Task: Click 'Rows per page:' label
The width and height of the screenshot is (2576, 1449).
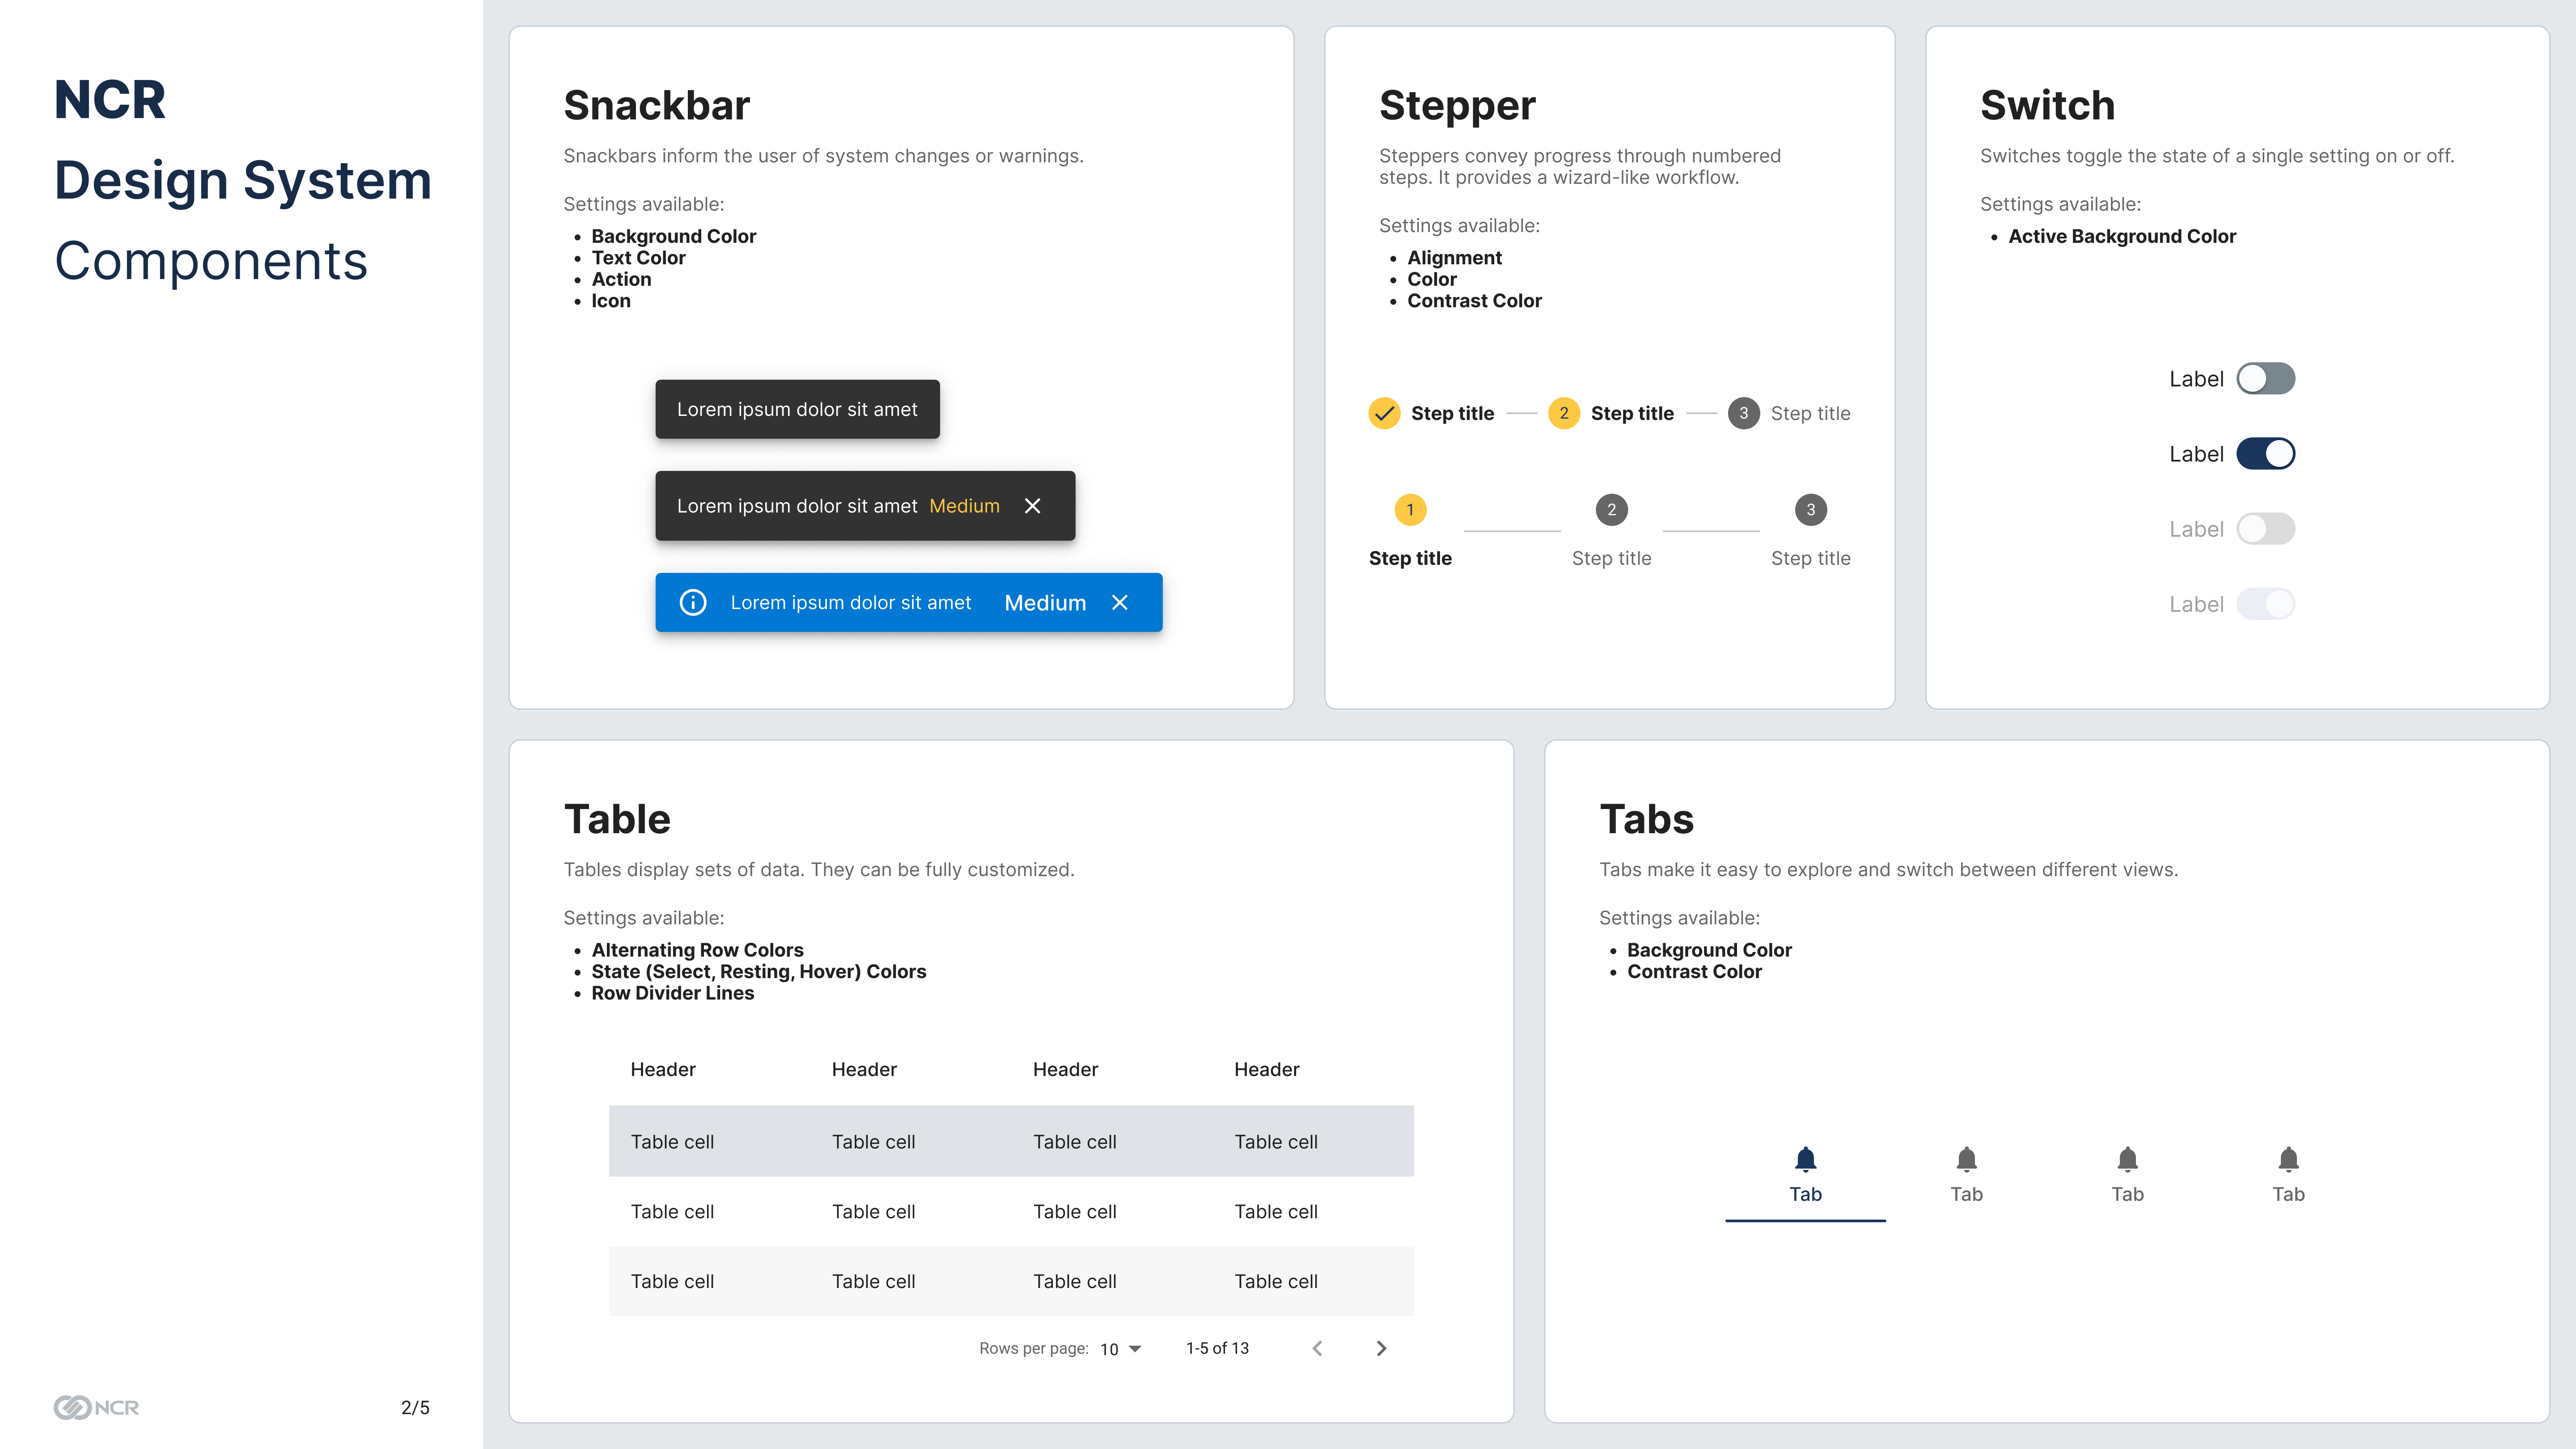Action: [x=1034, y=1348]
